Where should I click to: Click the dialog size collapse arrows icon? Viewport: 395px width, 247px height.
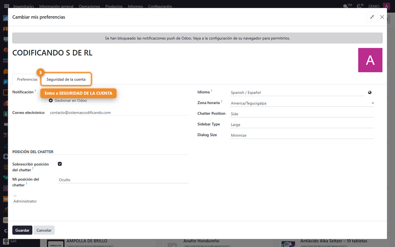(372, 17)
